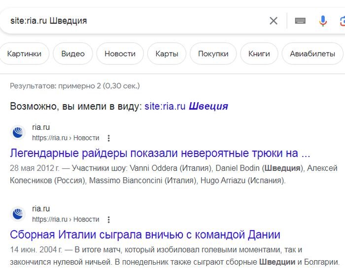
Task: Open the three-dot menu of the Легендарные райдеры result
Action: click(x=108, y=138)
